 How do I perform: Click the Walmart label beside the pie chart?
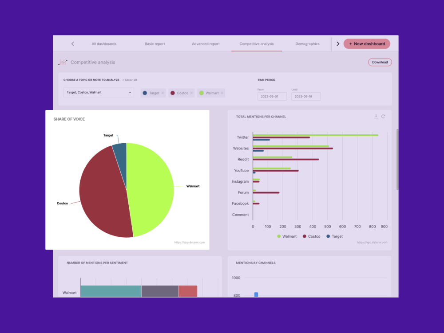193,186
